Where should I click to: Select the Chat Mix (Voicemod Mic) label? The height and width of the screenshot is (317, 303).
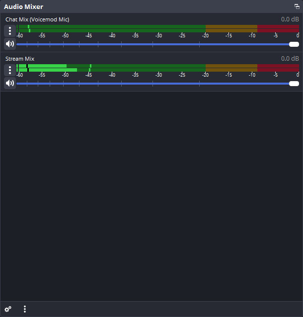(37, 19)
